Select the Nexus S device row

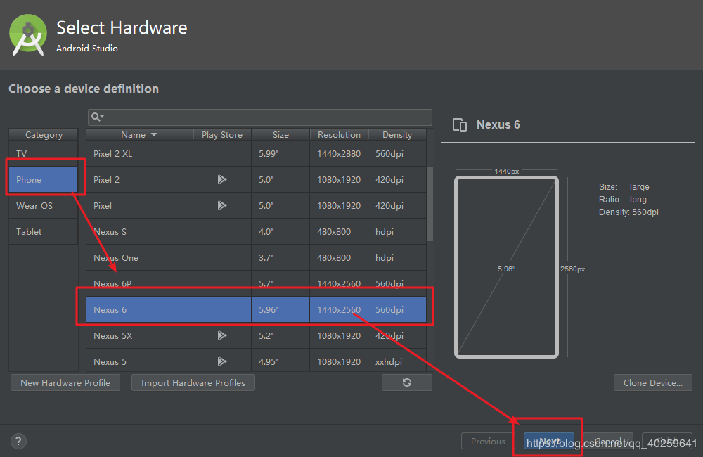256,231
